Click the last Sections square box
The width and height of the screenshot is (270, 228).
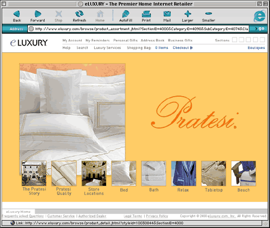262,40
